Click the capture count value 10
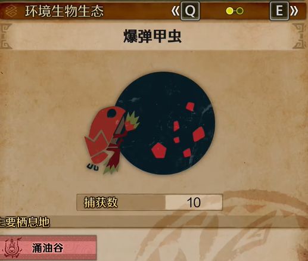 194,203
